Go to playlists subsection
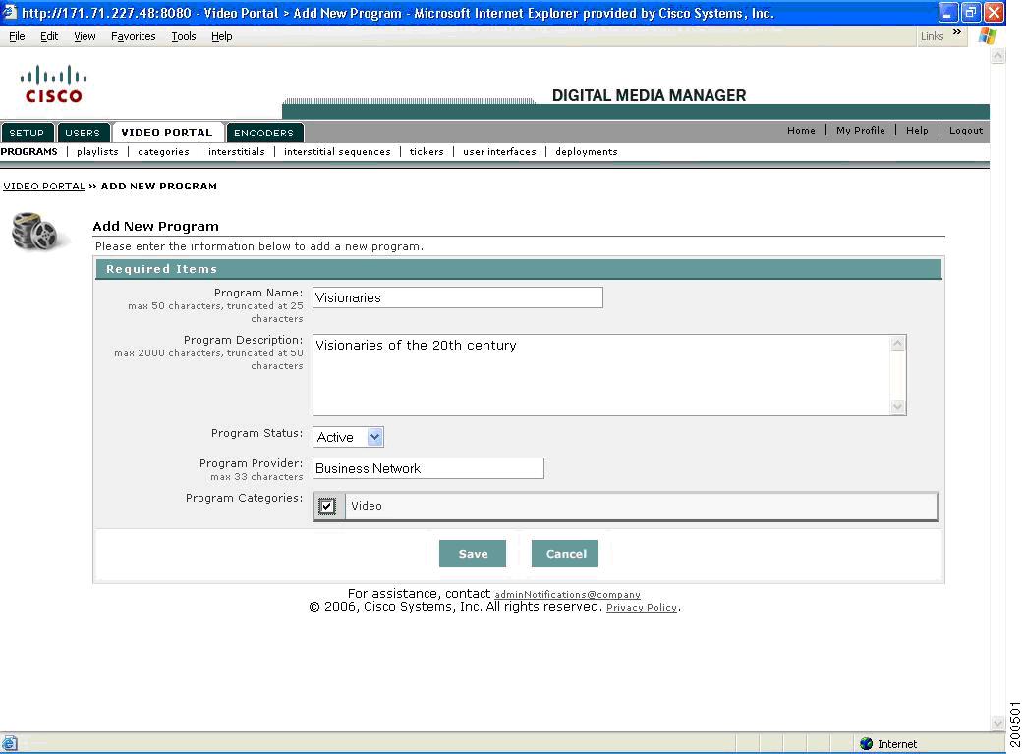The height and width of the screenshot is (754, 1024). 97,151
